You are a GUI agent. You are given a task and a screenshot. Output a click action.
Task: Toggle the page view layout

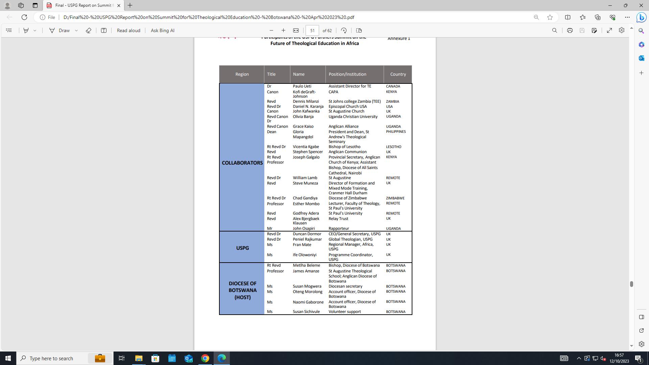tap(359, 30)
